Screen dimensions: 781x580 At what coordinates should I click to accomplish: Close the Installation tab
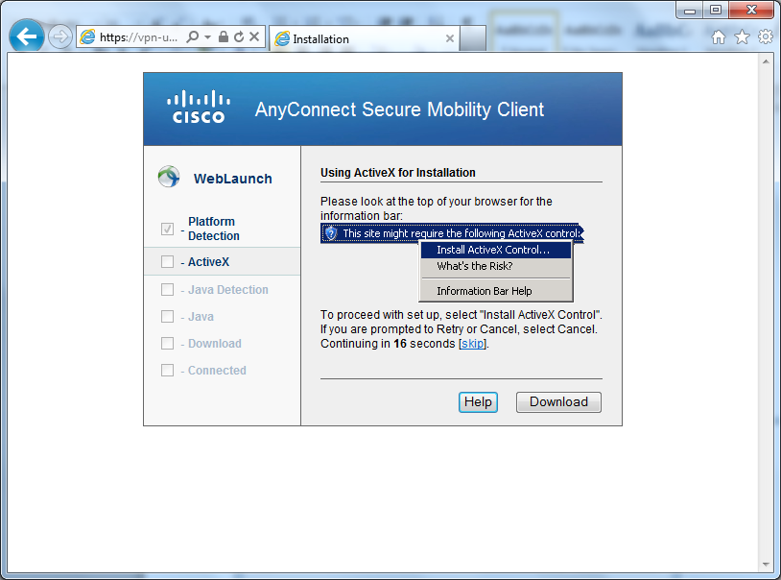click(450, 38)
